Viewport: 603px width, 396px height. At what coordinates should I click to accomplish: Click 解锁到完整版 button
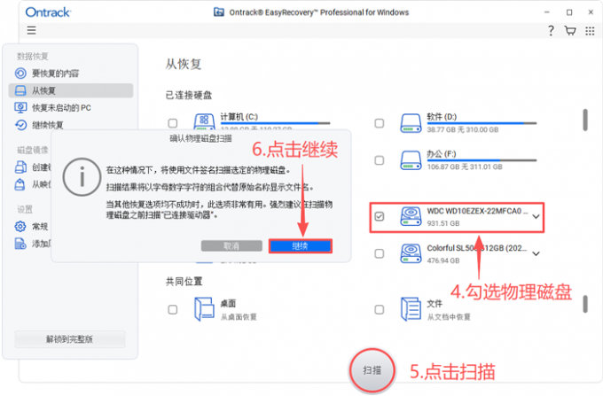(69, 338)
